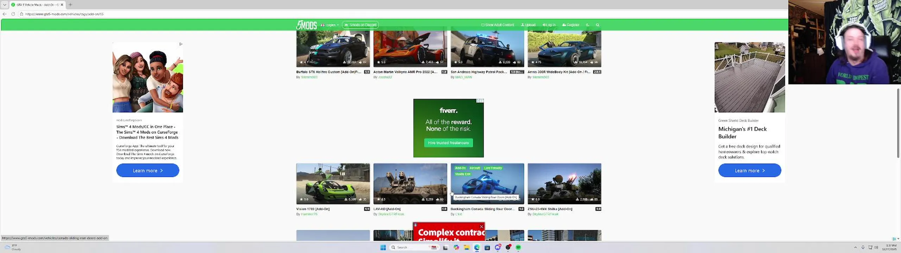Open the OBS Studio taskbar icon
901x253 pixels.
(x=508, y=247)
